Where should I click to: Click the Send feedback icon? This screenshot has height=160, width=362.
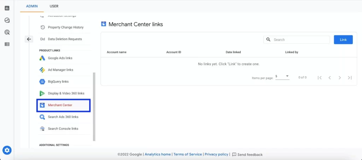tap(234, 154)
